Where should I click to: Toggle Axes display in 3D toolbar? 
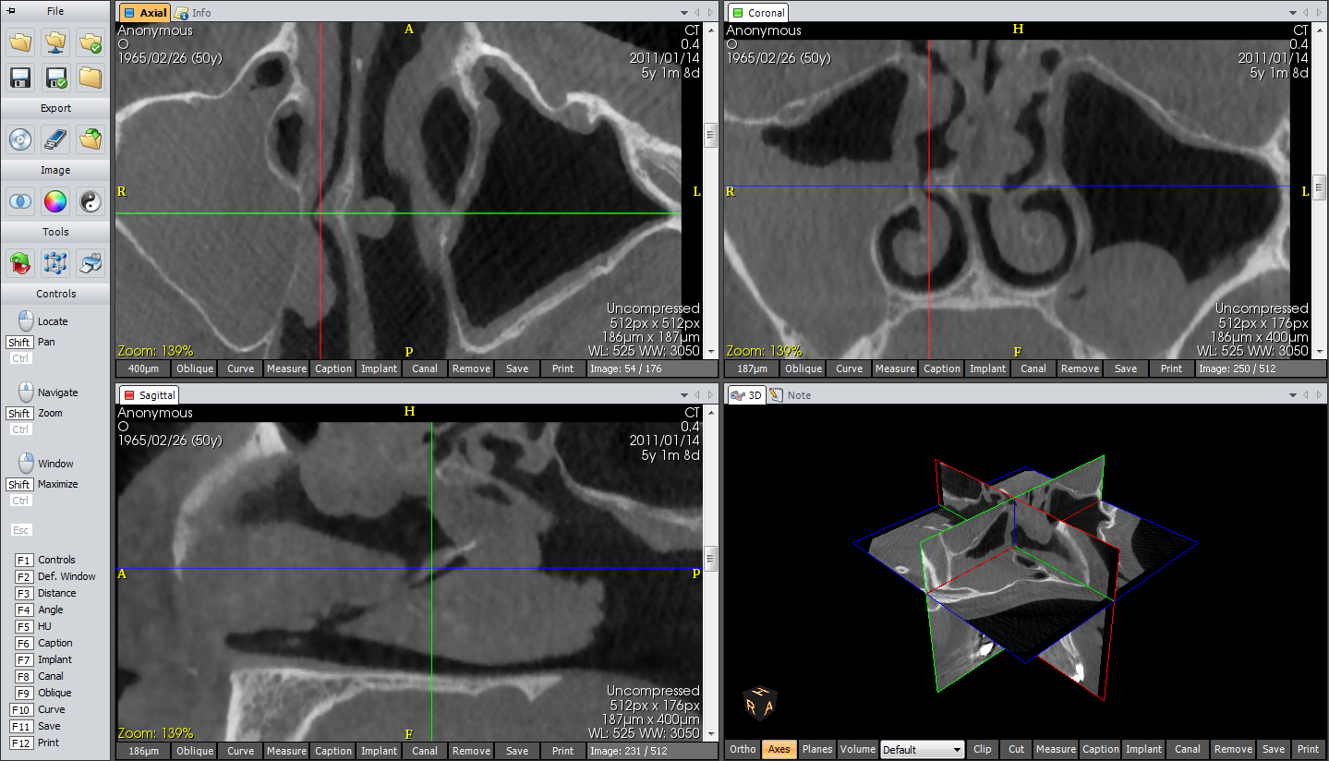[779, 749]
